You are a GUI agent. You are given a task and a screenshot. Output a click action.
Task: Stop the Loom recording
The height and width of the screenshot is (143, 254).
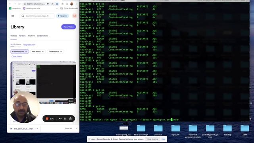[47, 119]
